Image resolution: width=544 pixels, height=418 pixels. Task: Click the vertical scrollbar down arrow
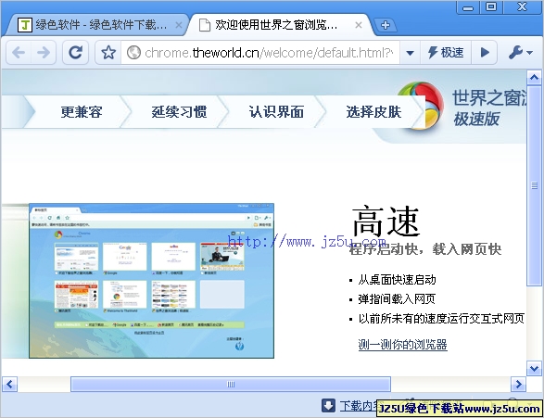[x=534, y=368]
